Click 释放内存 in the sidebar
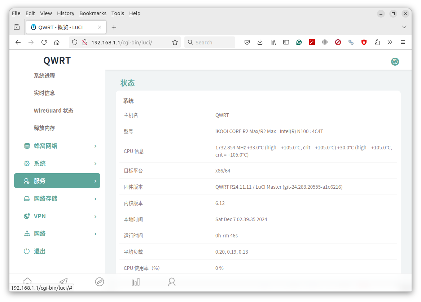The height and width of the screenshot is (302, 421). 44,128
